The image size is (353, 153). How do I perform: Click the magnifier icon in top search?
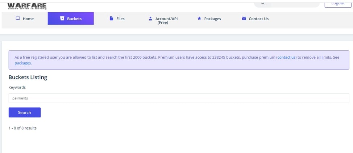[262, 3]
